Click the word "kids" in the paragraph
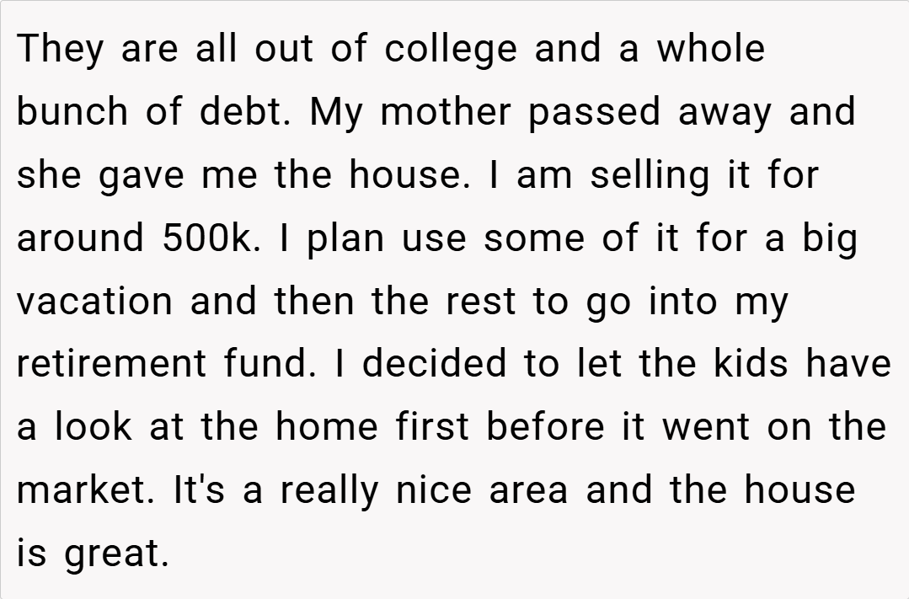The height and width of the screenshot is (599, 909). [x=751, y=364]
